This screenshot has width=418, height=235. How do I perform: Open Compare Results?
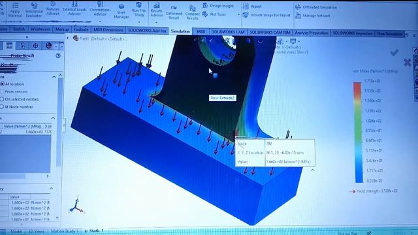click(192, 13)
